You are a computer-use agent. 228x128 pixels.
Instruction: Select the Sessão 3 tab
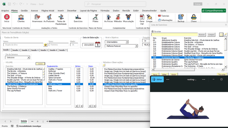click(25, 50)
